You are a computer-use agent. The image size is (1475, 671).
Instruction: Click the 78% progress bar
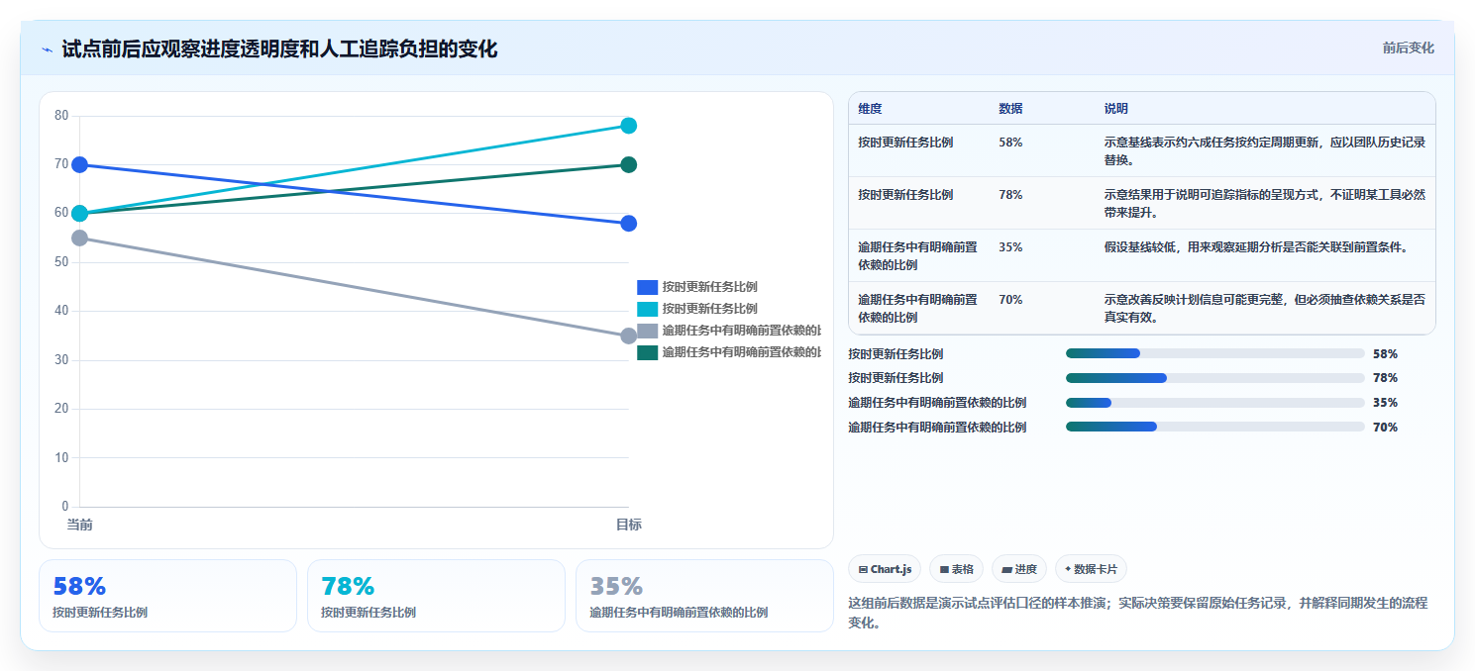click(1215, 378)
